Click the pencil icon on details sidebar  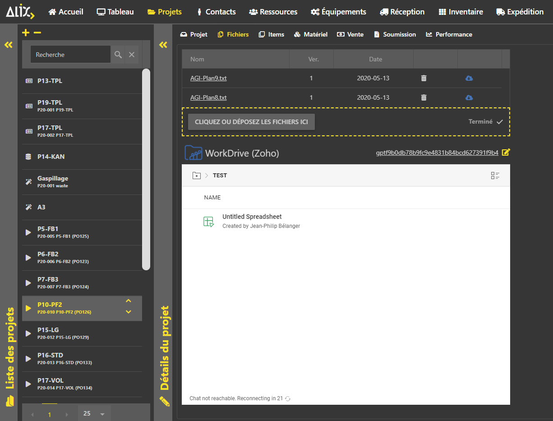pos(165,401)
